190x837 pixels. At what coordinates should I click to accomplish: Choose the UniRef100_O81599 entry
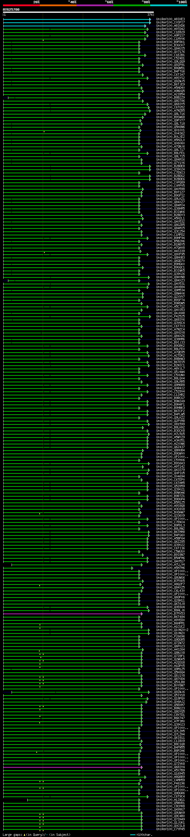click(170, 424)
